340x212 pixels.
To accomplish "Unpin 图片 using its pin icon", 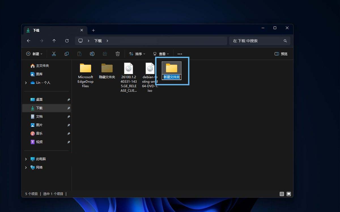I will pos(69,125).
